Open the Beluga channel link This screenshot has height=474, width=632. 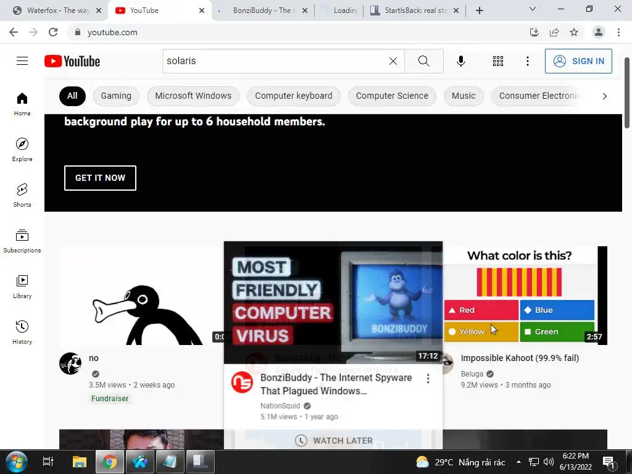click(472, 373)
